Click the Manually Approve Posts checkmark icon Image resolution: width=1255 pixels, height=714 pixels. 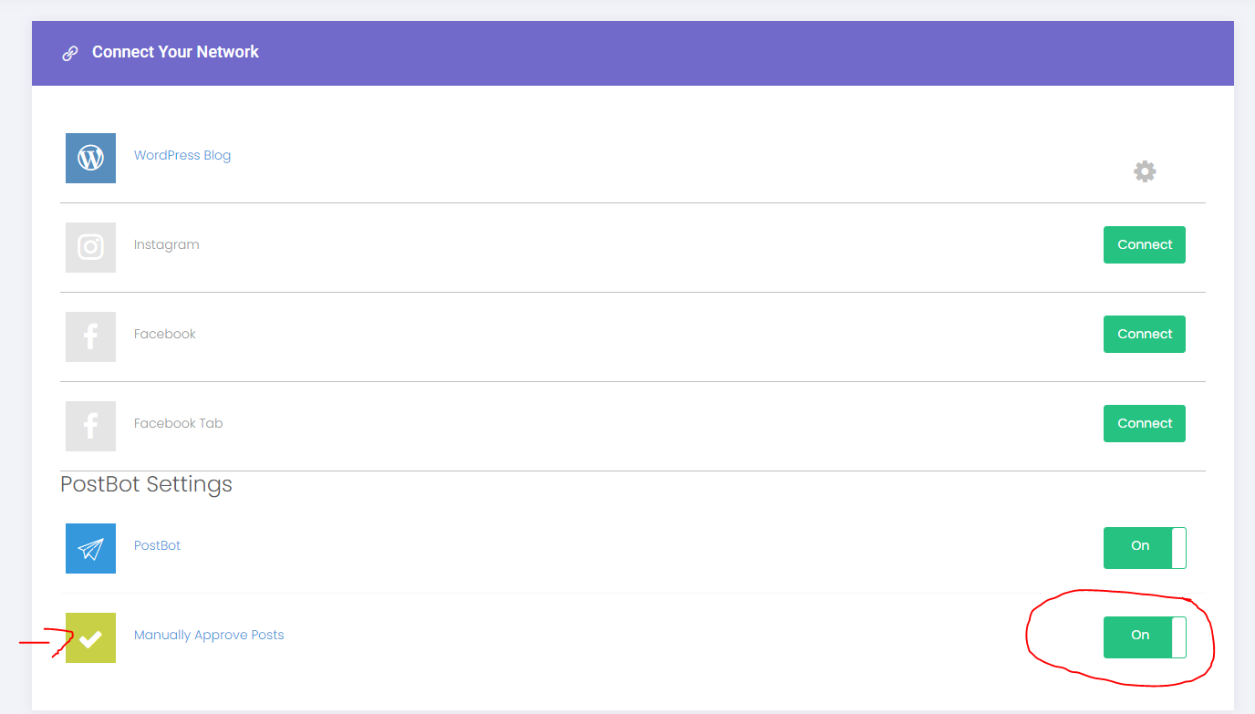click(x=90, y=637)
